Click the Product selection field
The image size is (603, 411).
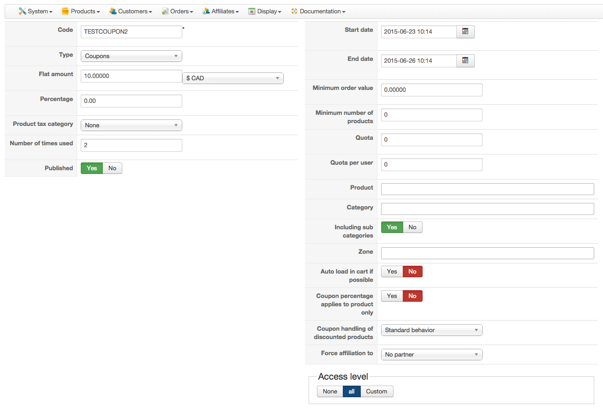488,189
